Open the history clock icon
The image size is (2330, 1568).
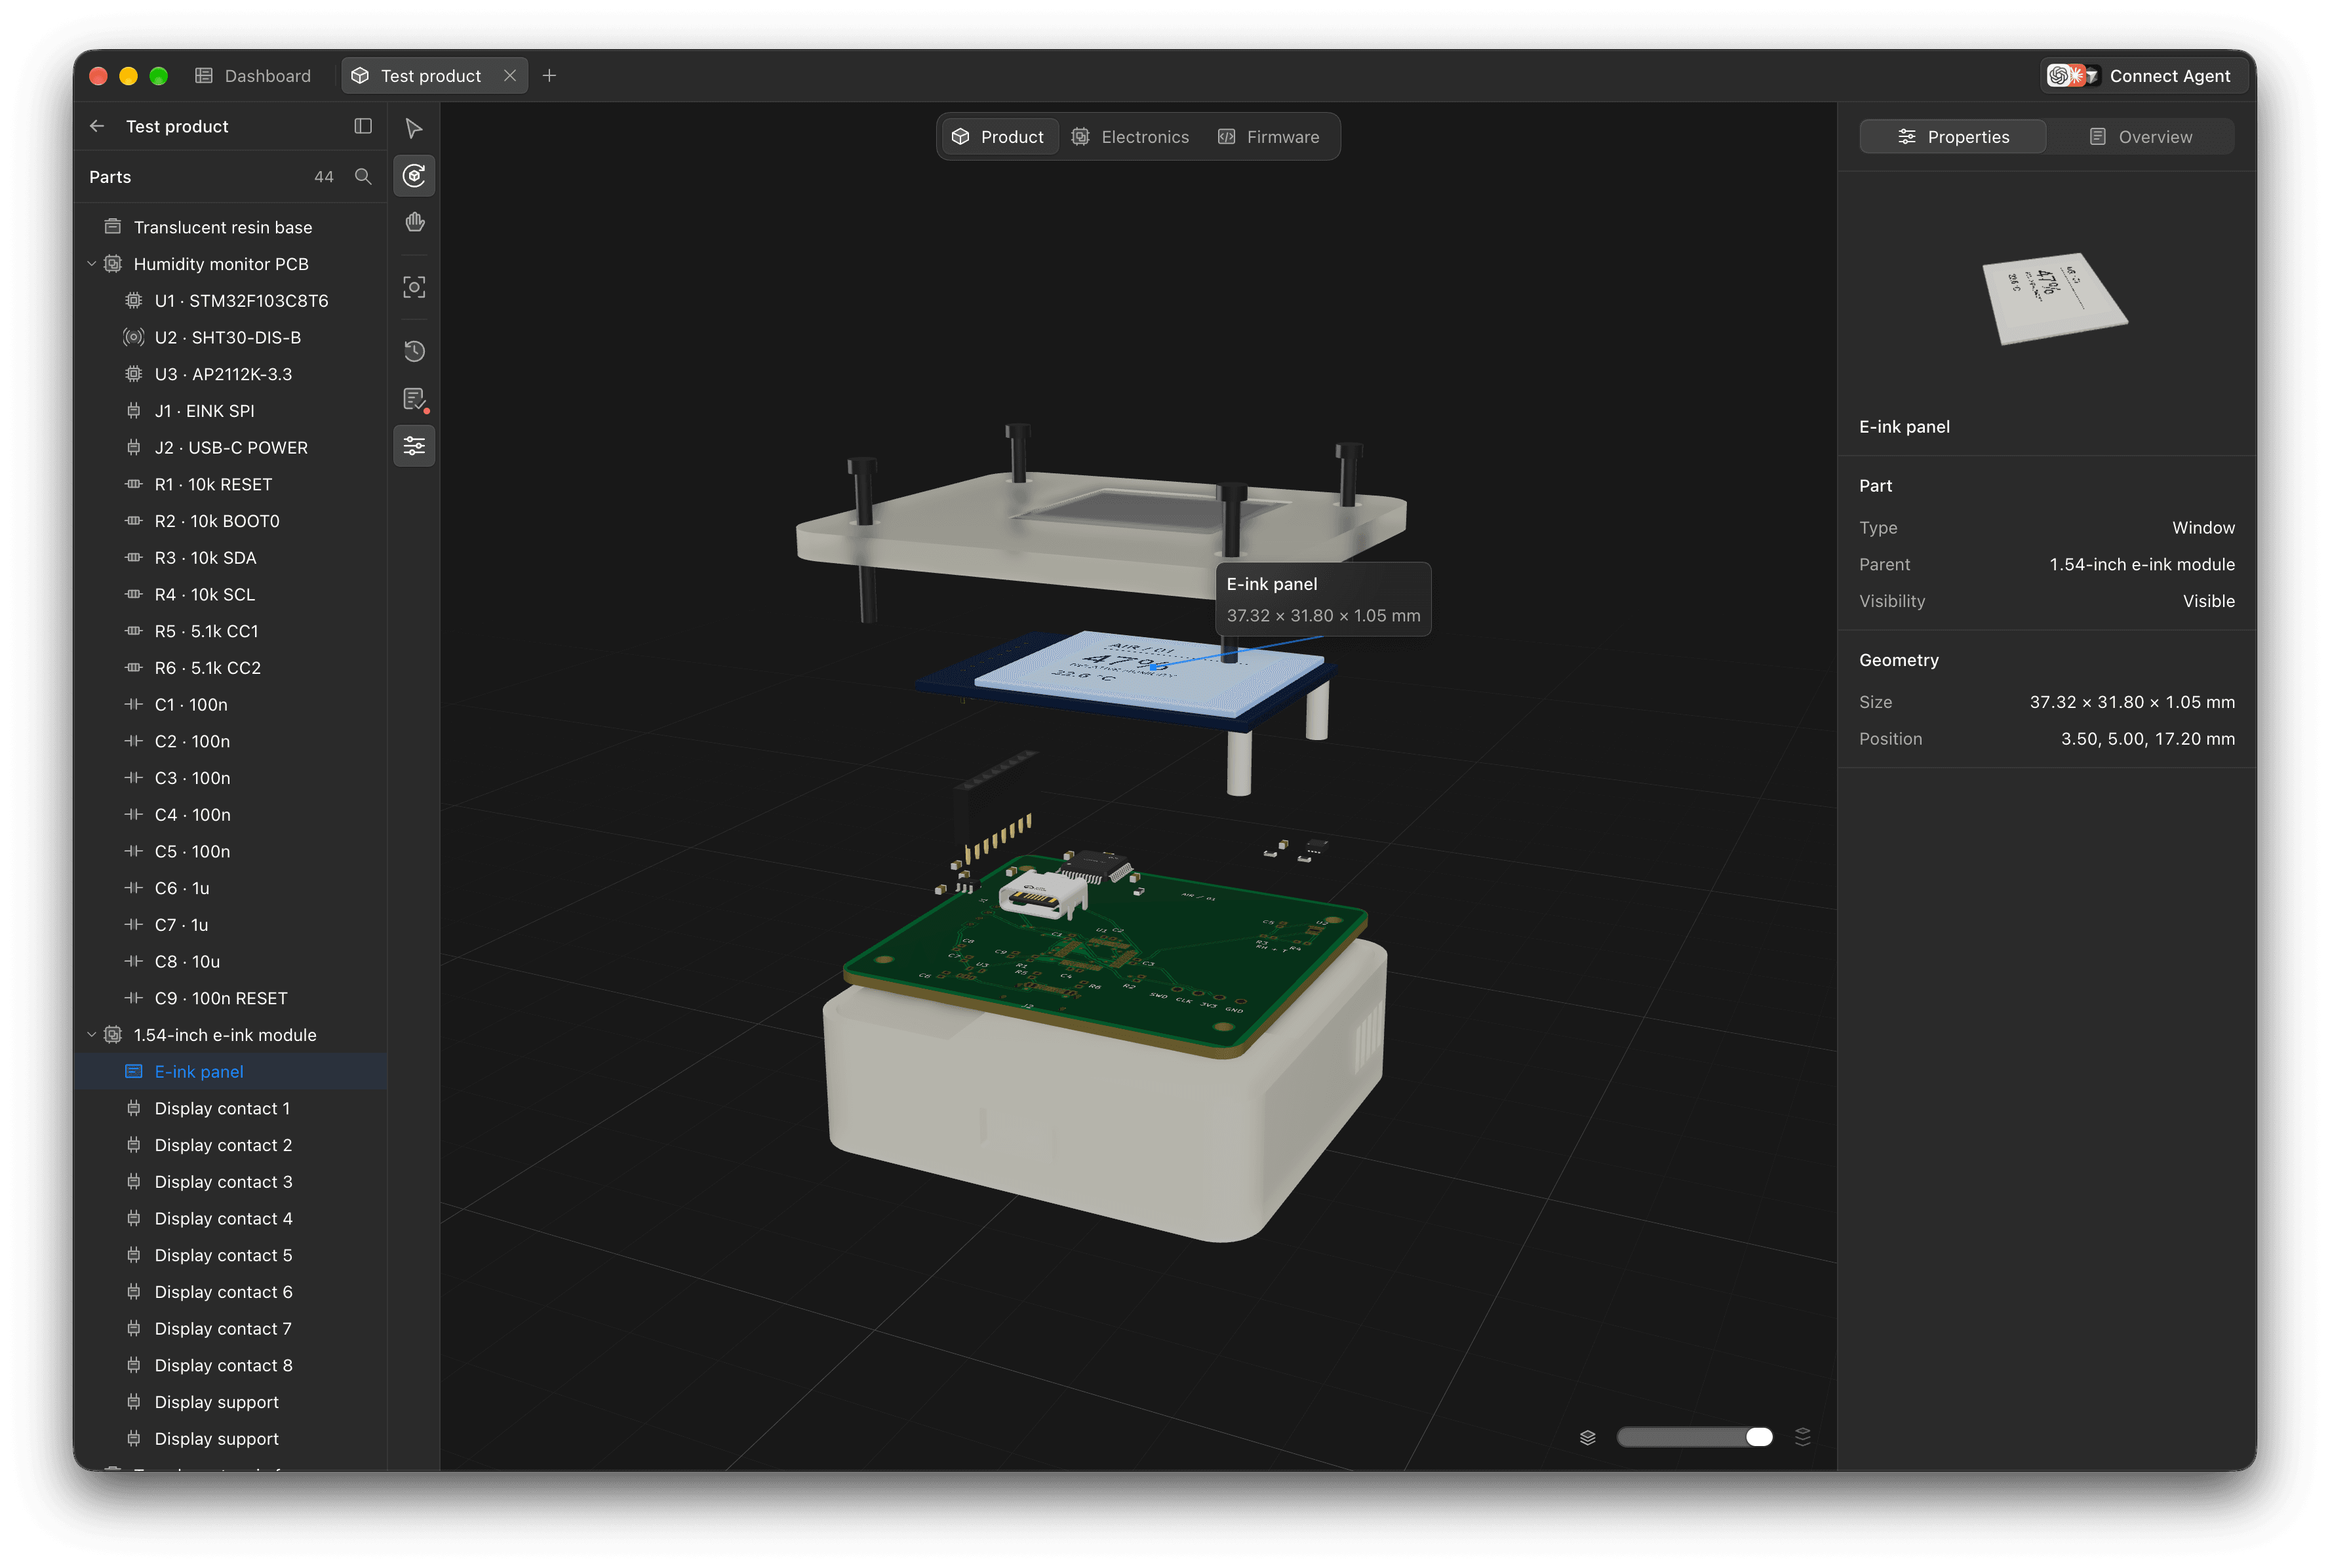[414, 351]
